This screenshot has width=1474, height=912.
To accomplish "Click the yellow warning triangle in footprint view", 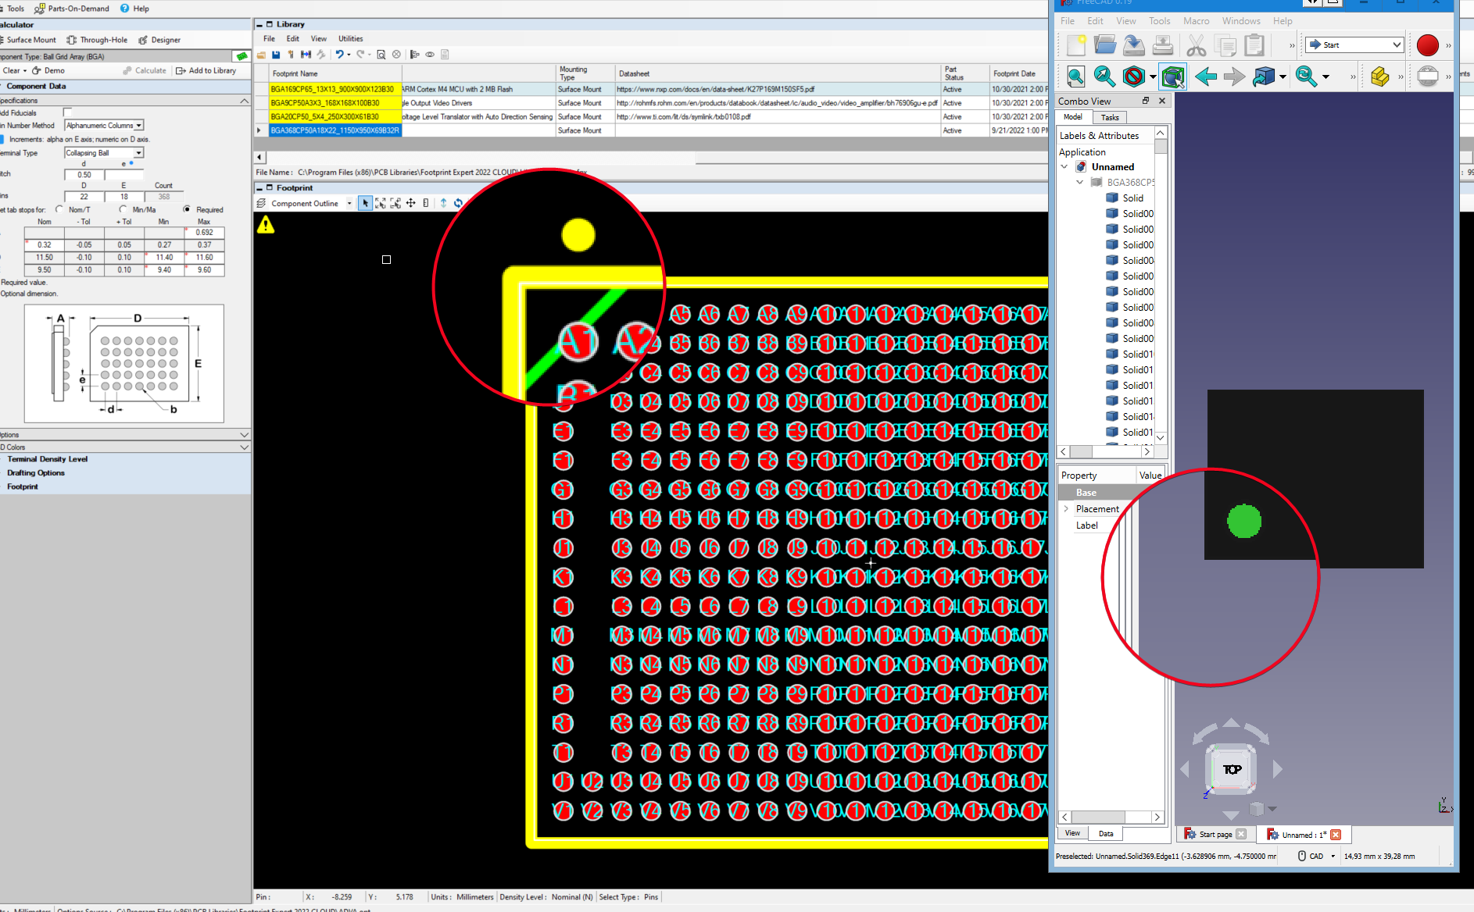I will 266,225.
